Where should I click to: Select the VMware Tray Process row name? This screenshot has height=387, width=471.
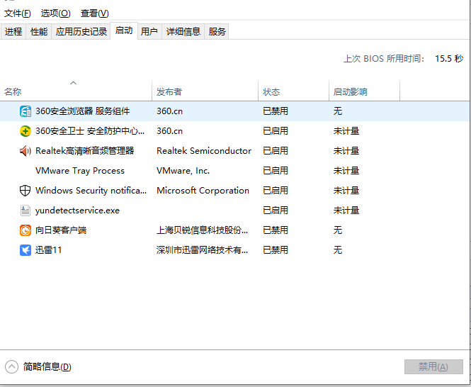point(80,171)
